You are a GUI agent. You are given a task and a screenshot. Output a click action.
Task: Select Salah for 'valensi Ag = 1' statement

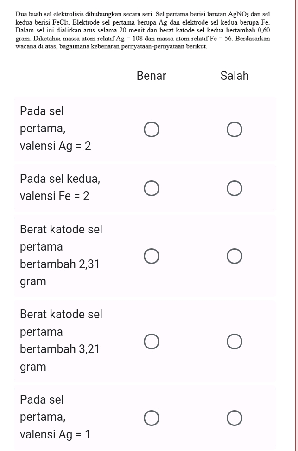coord(235,417)
